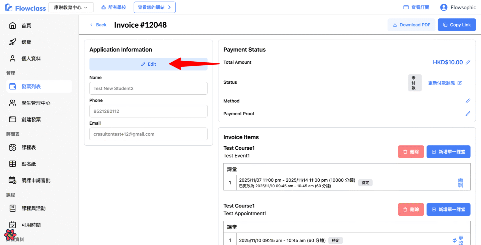This screenshot has width=481, height=245.
Task: Select 課程表 in the sidebar
Action: pyautogui.click(x=28, y=147)
